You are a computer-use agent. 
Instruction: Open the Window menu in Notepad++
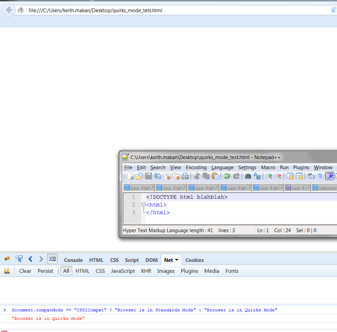pyautogui.click(x=323, y=168)
